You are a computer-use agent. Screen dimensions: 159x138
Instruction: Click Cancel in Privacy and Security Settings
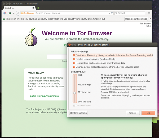pyautogui.click(x=133, y=113)
